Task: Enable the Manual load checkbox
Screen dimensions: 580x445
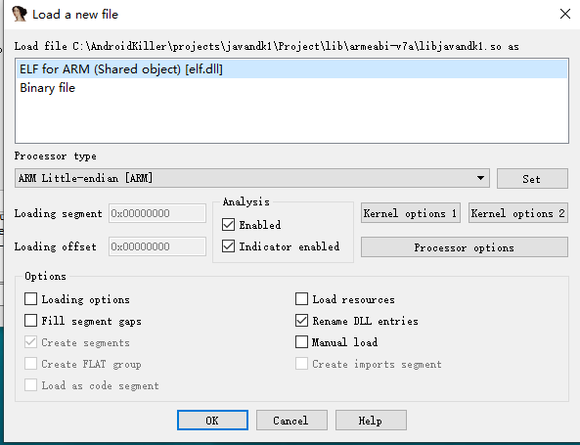Action: [x=301, y=341]
